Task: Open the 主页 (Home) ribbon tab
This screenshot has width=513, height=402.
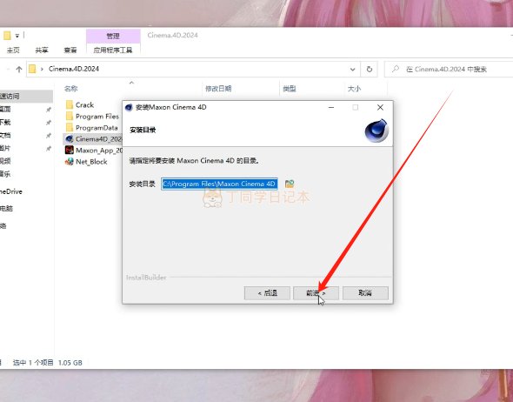Action: coord(13,50)
